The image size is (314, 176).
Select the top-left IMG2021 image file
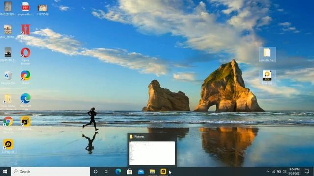(8, 9)
